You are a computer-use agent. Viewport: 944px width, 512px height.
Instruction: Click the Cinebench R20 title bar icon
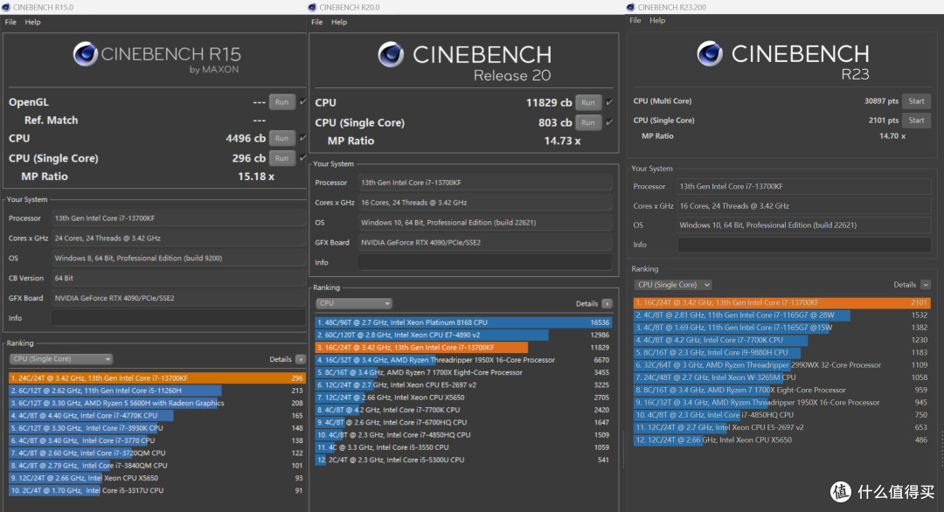pyautogui.click(x=312, y=7)
